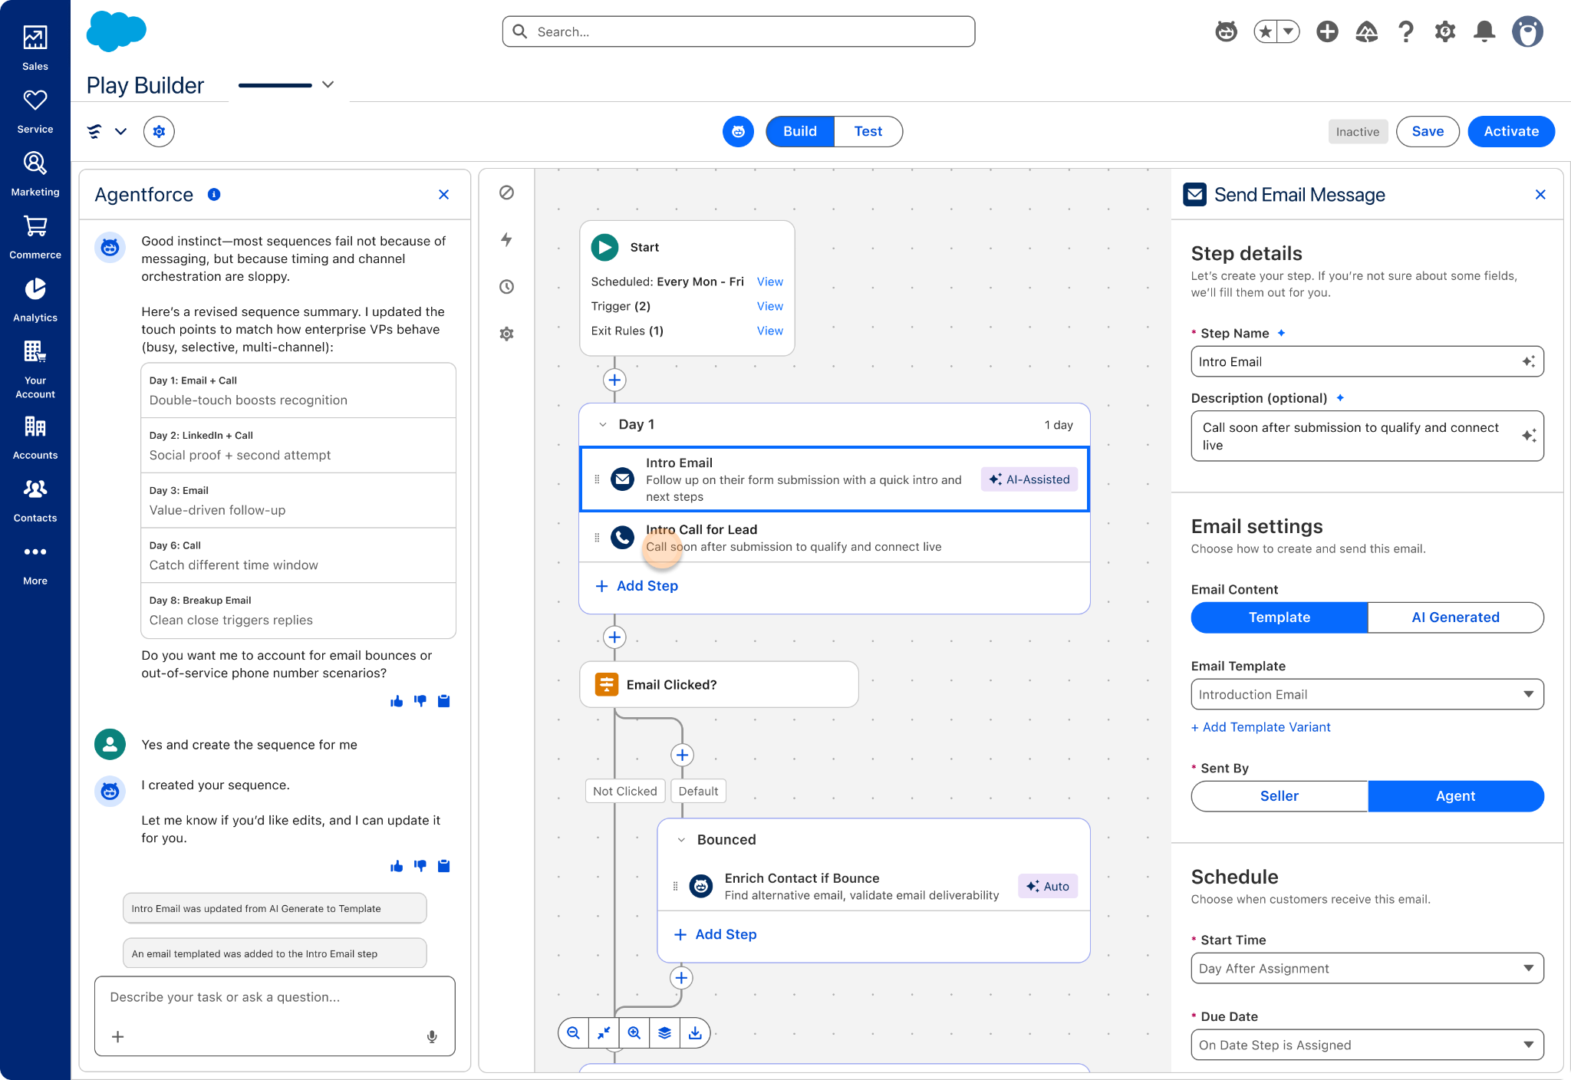Viewport: 1571px width, 1080px height.
Task: Go to Marketing in the sidebar
Action: tap(35, 174)
